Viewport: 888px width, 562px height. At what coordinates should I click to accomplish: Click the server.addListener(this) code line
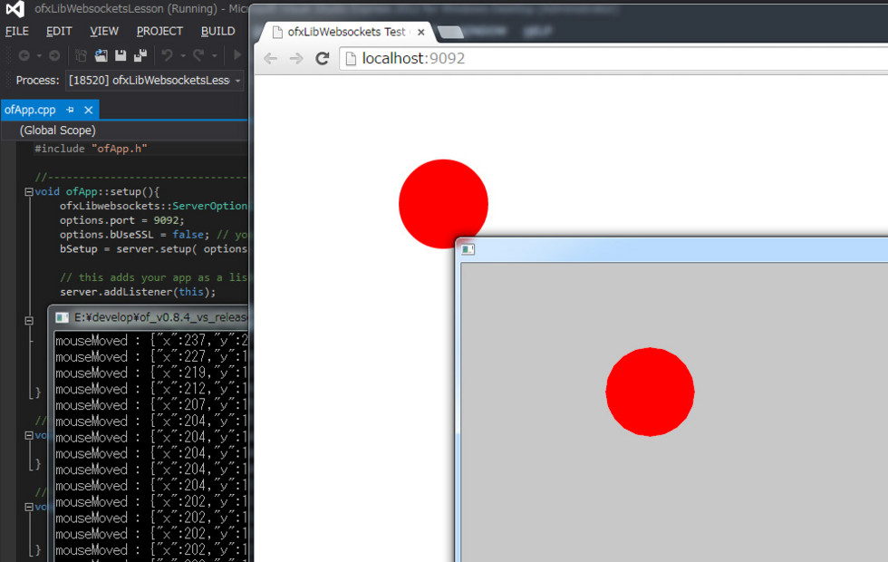[x=138, y=292]
